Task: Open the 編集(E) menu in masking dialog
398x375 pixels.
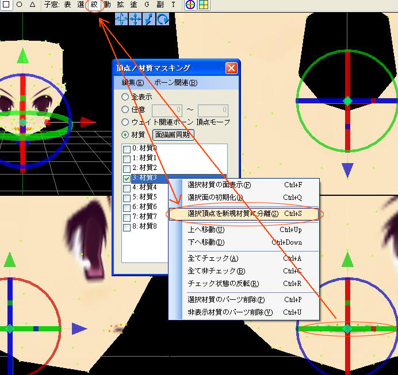Action: coord(133,83)
